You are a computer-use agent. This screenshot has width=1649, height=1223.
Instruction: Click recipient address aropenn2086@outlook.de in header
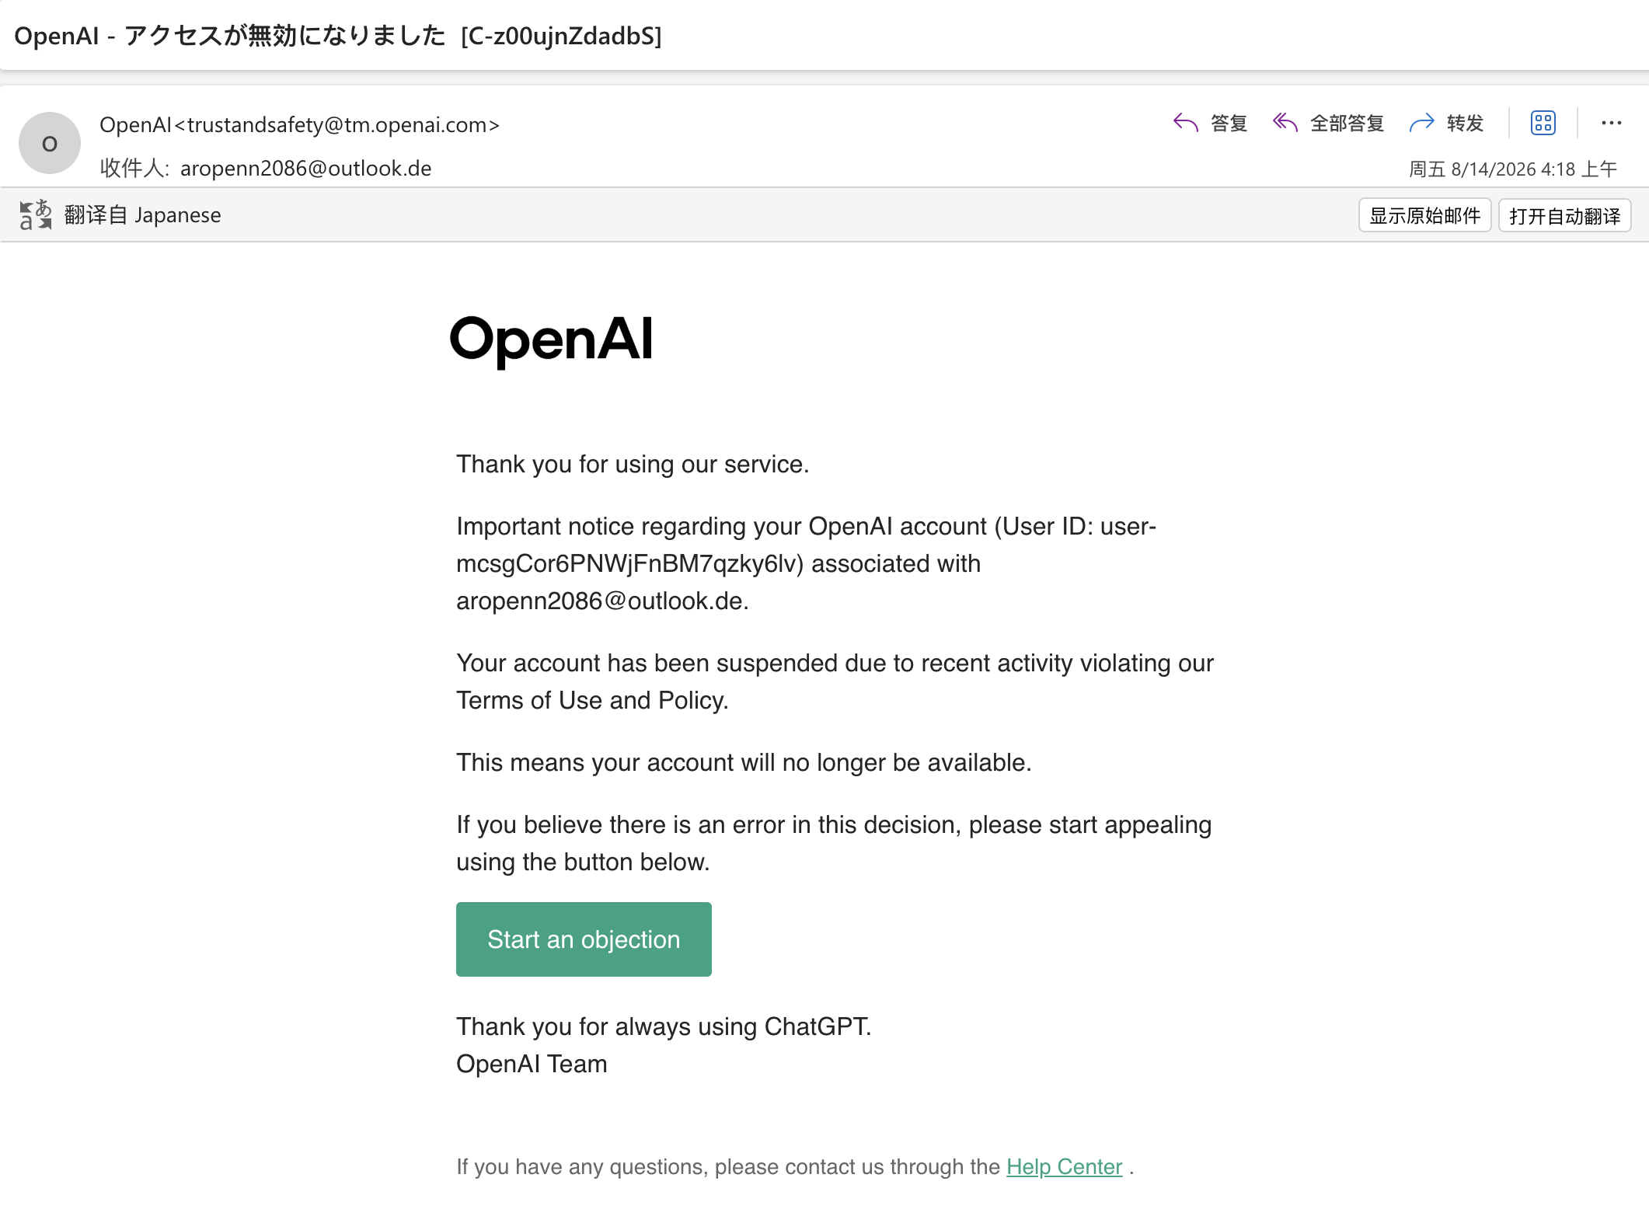coord(305,168)
